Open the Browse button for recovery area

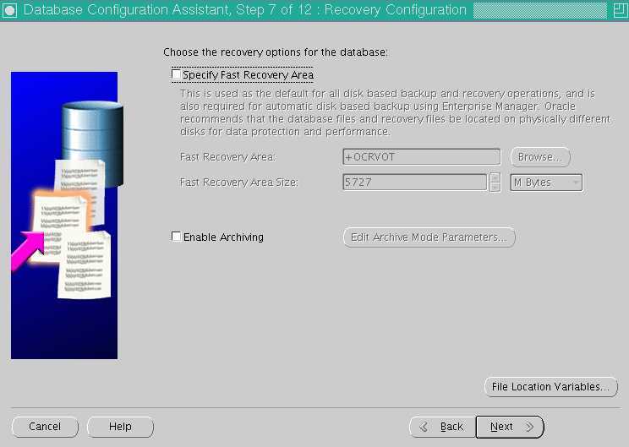(540, 157)
